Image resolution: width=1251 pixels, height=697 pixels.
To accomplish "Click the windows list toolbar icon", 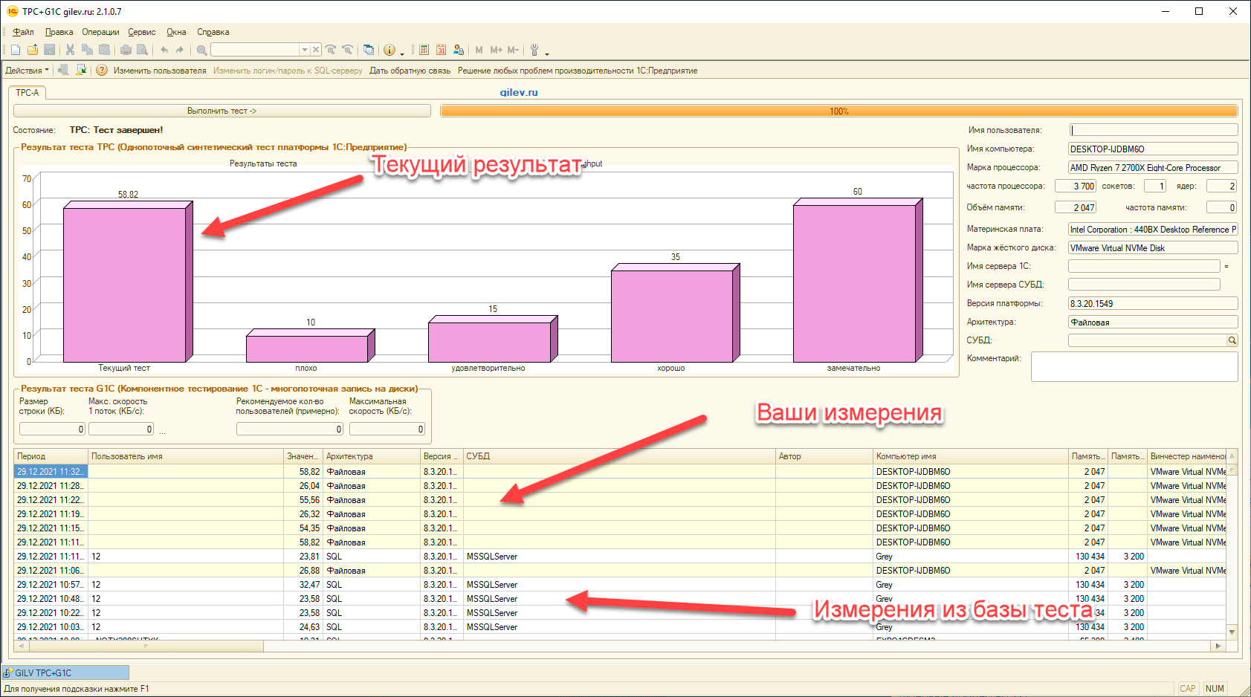I will point(369,50).
